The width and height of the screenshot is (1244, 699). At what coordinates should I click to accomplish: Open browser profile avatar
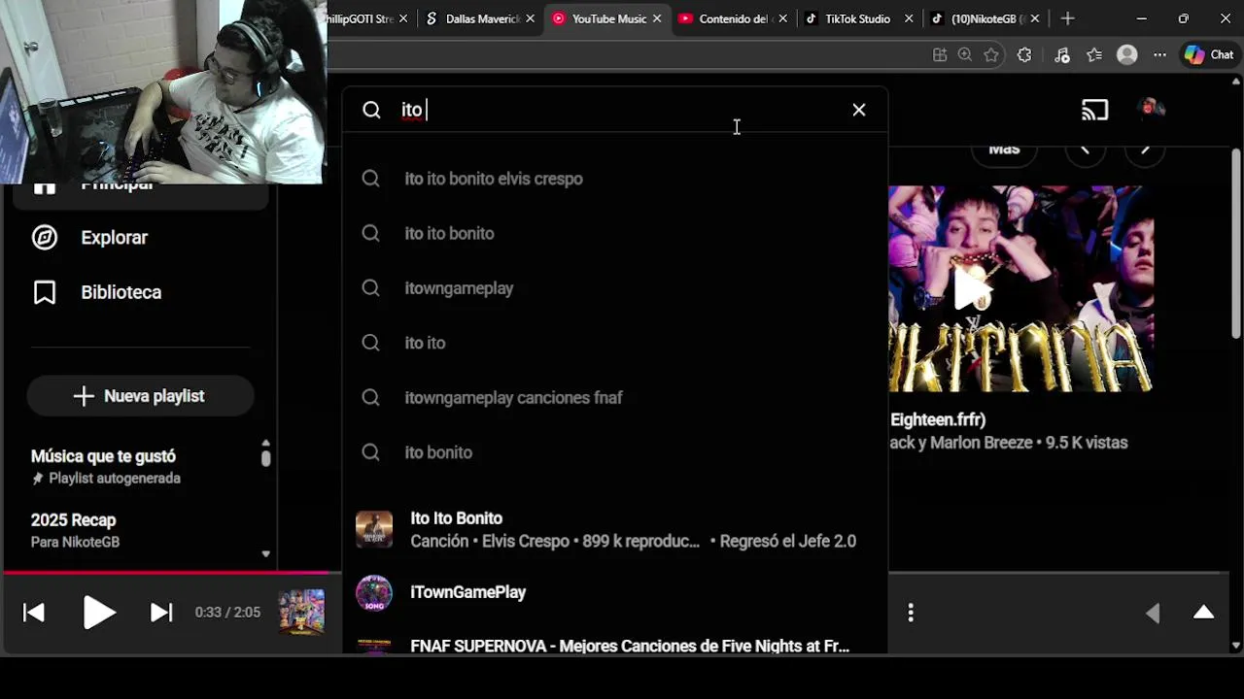1127,55
